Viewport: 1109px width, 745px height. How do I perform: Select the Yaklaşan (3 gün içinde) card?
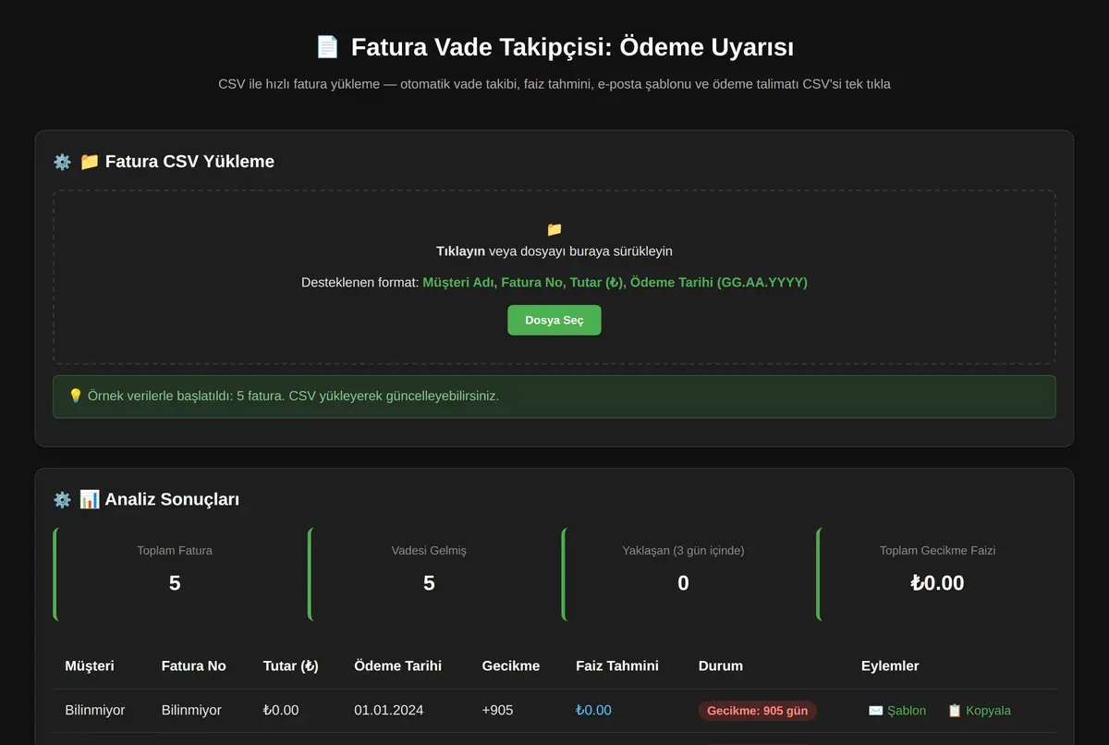683,574
